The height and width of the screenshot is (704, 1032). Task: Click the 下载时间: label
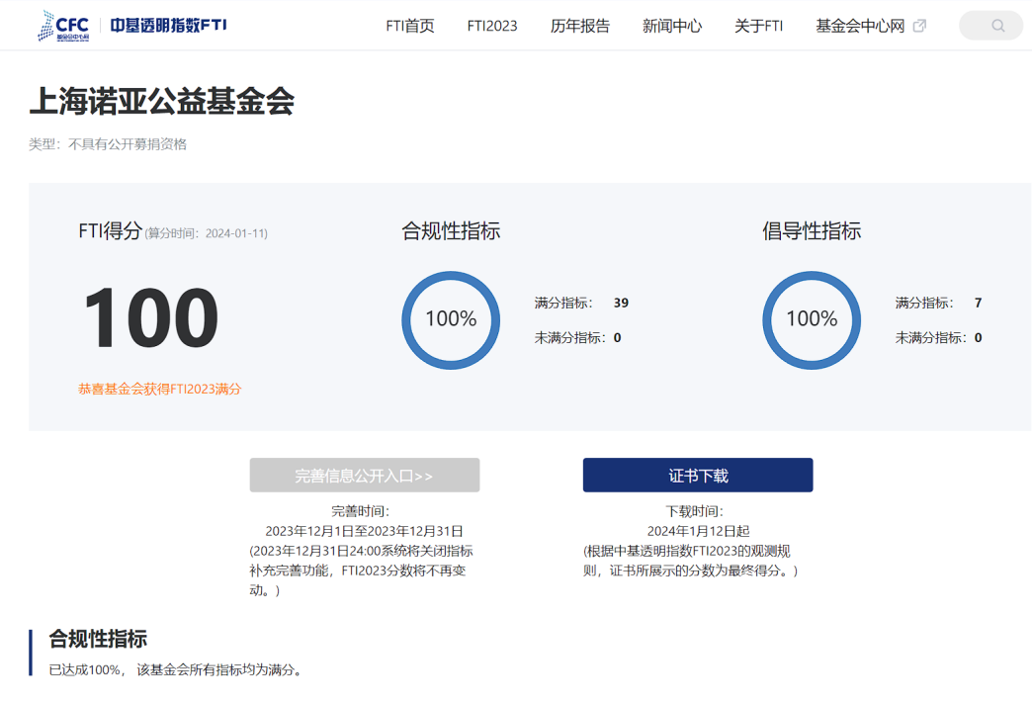click(694, 511)
